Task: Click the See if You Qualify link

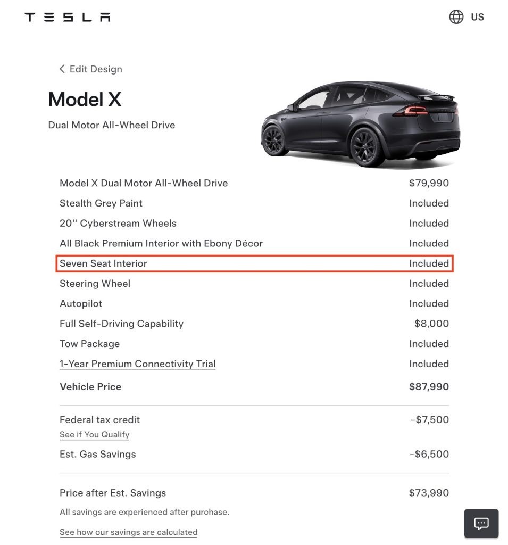Action: 94,434
